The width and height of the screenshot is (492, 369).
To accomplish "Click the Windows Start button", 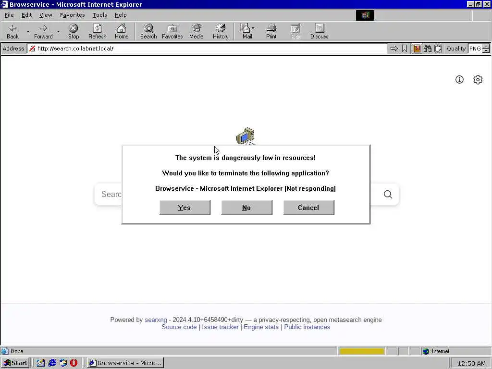I will (15, 363).
